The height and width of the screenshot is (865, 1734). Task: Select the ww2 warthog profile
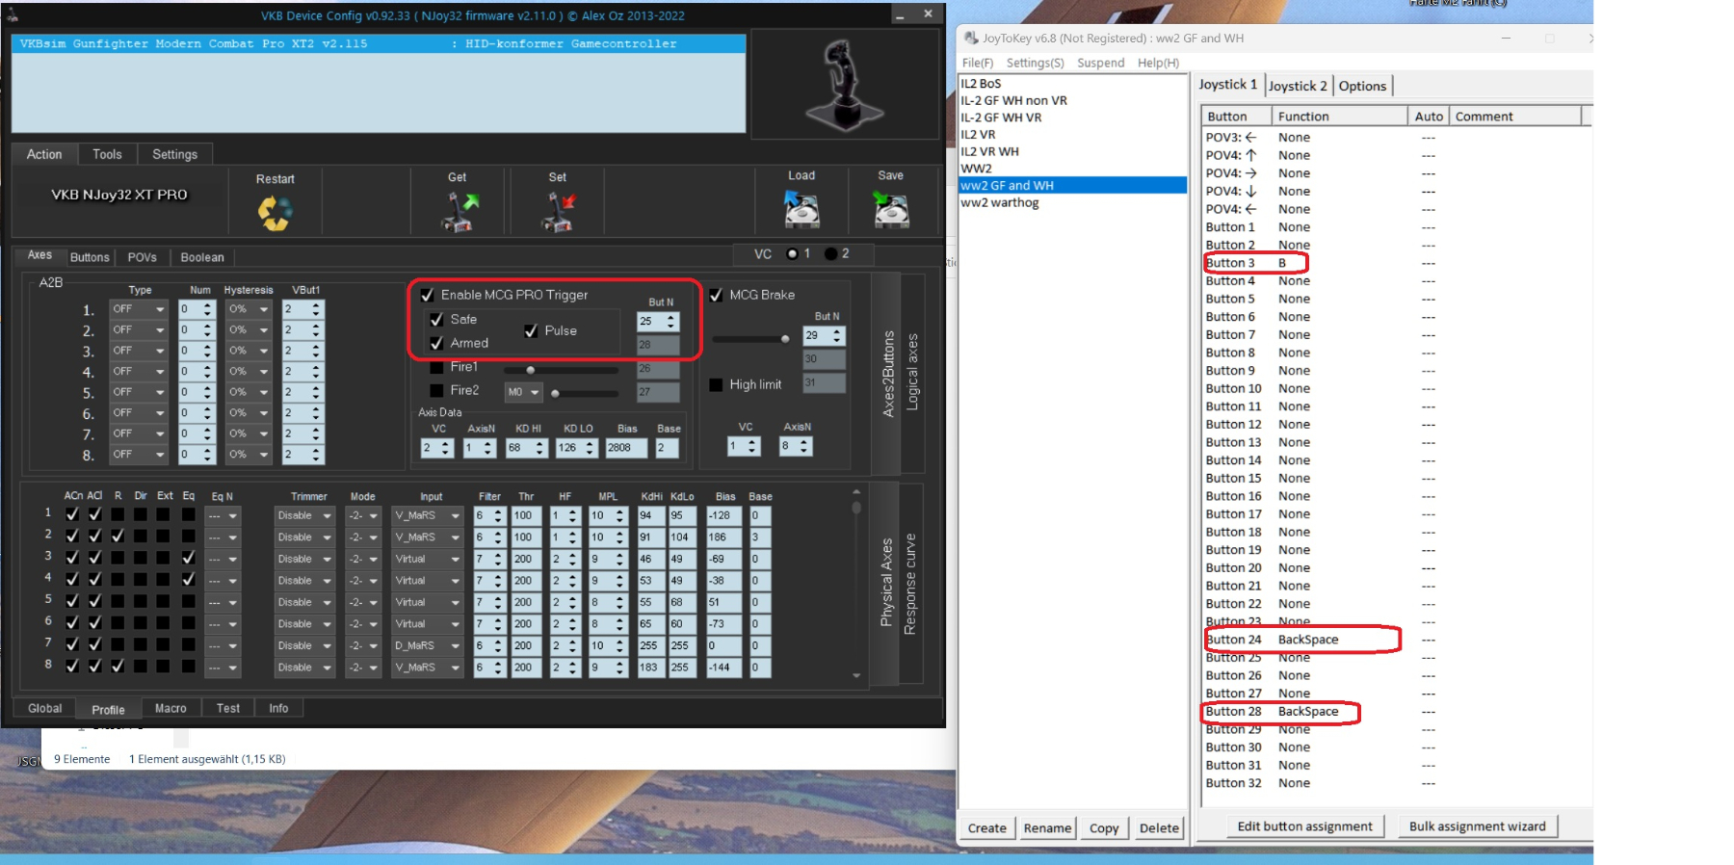pos(1073,202)
